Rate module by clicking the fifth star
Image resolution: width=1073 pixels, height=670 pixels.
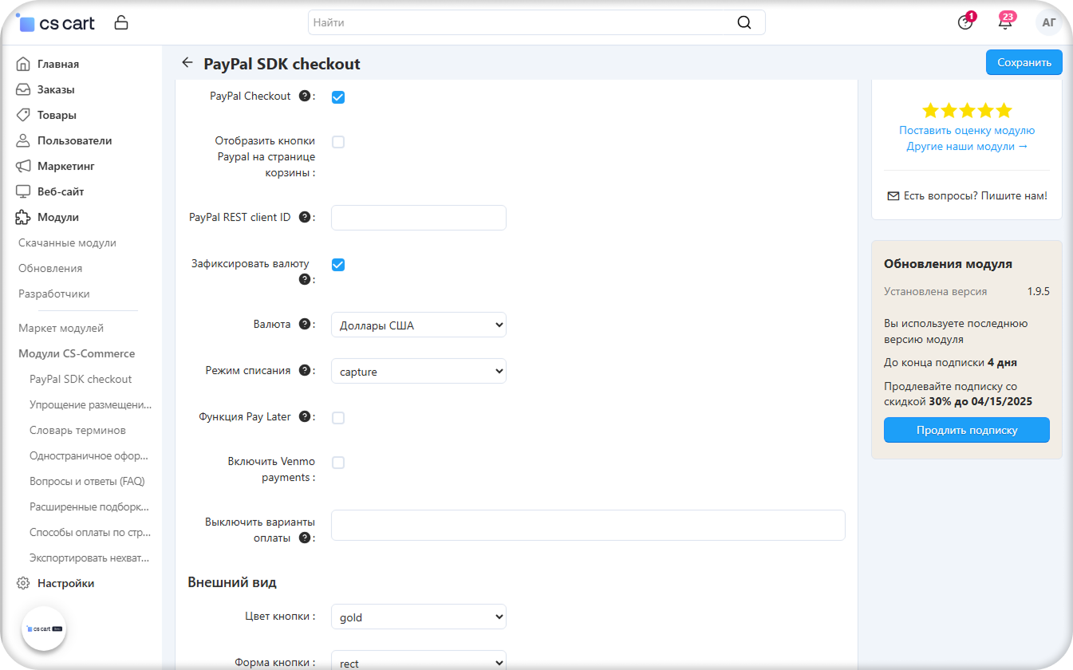pyautogui.click(x=1004, y=111)
